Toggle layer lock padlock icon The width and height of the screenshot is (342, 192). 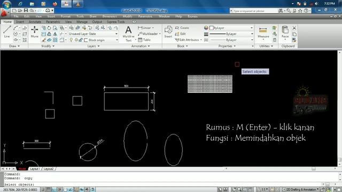coord(81,40)
